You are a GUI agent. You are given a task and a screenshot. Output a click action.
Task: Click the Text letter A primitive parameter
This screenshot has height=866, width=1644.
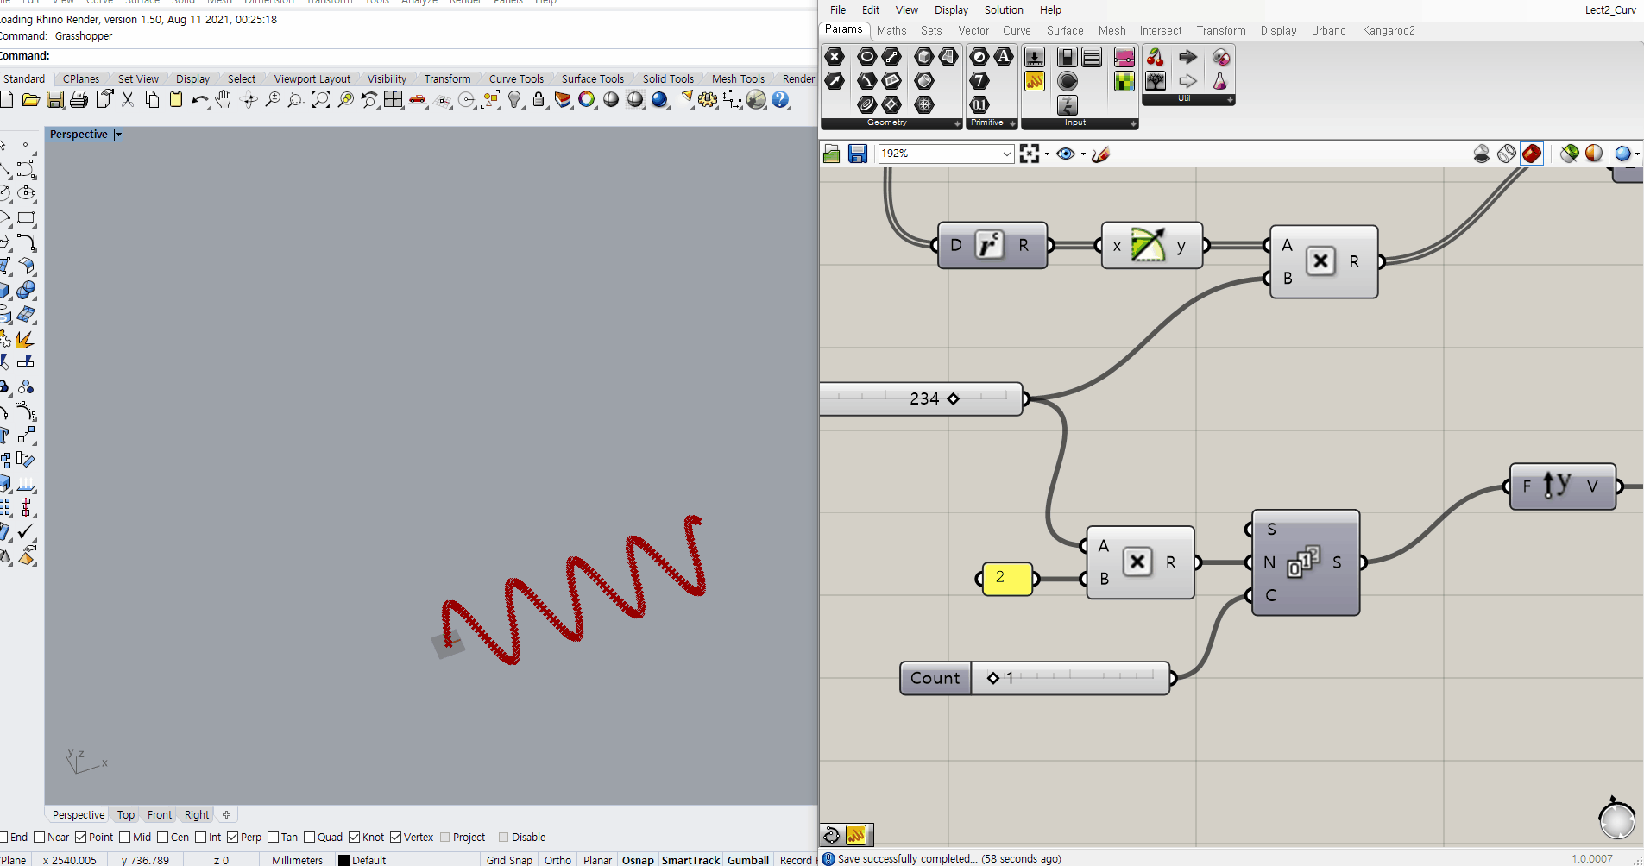1004,57
